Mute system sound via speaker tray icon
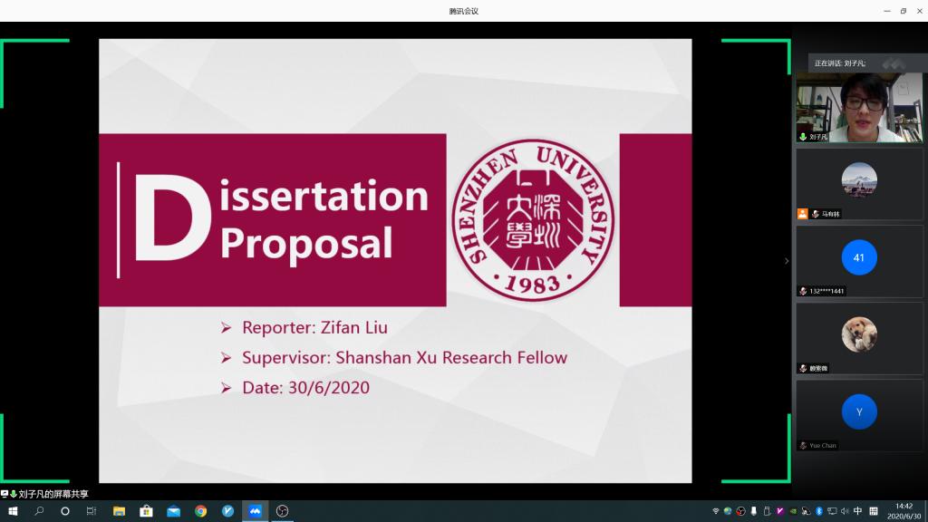928x522 pixels. coord(845,511)
